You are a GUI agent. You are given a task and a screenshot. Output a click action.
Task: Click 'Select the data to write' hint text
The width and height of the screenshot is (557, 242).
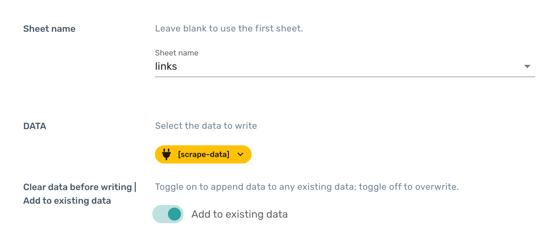point(206,126)
